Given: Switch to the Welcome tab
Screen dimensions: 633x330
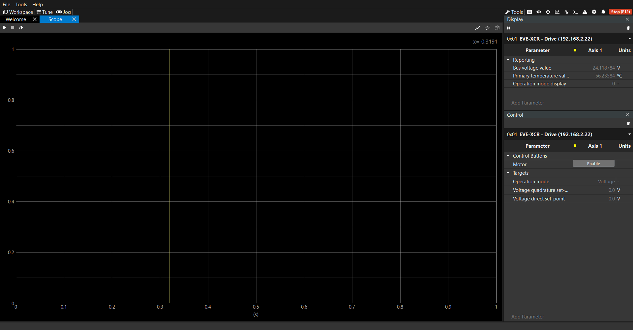Looking at the screenshot, I should click(16, 19).
